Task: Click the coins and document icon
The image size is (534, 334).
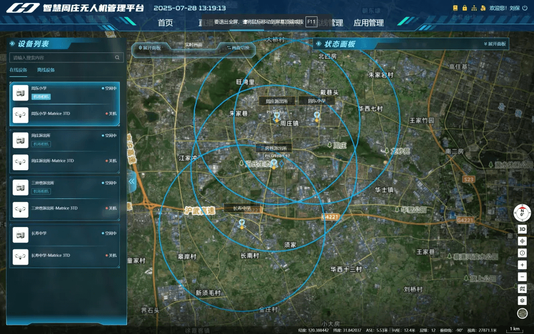Action: click(x=483, y=8)
